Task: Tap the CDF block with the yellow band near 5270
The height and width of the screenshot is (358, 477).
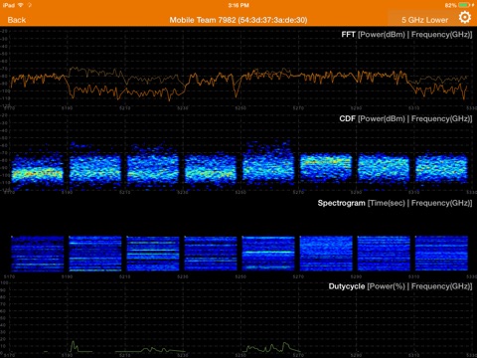Action: pos(326,167)
